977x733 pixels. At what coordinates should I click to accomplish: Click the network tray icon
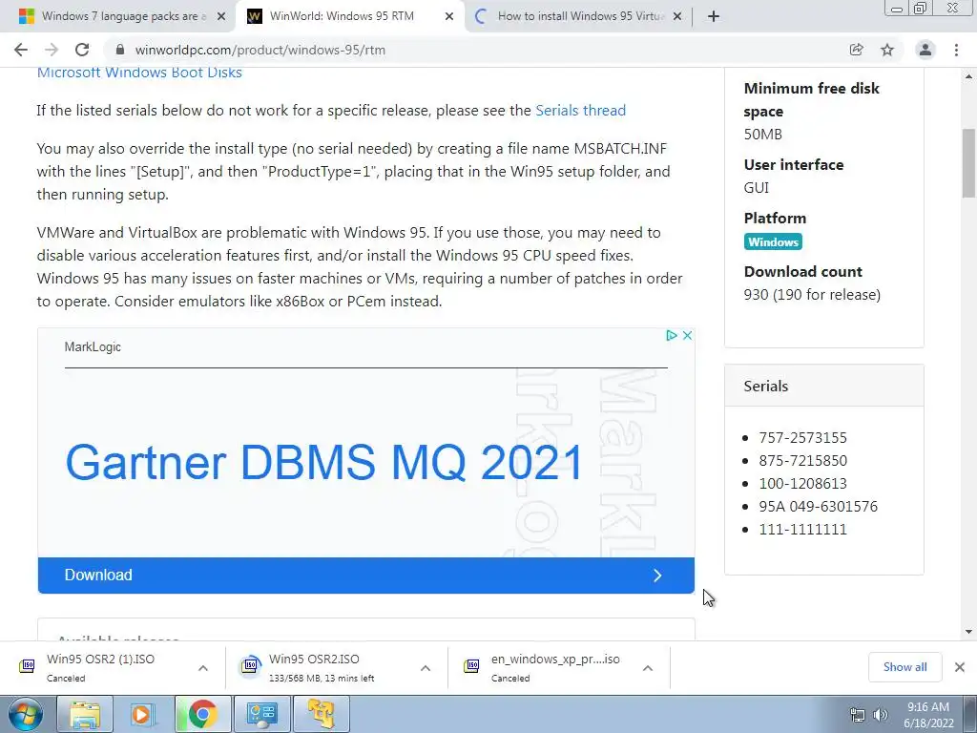(858, 715)
